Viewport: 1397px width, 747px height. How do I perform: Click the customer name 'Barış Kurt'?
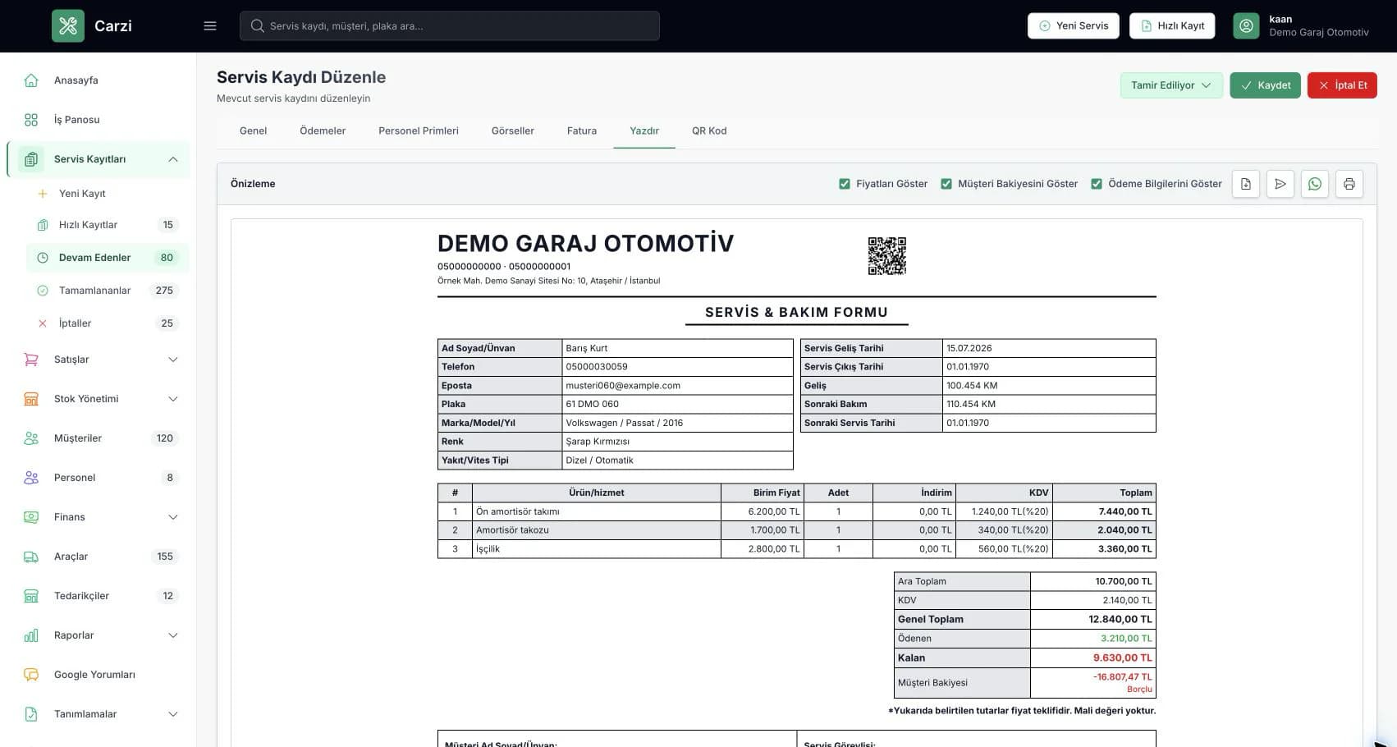pos(586,348)
